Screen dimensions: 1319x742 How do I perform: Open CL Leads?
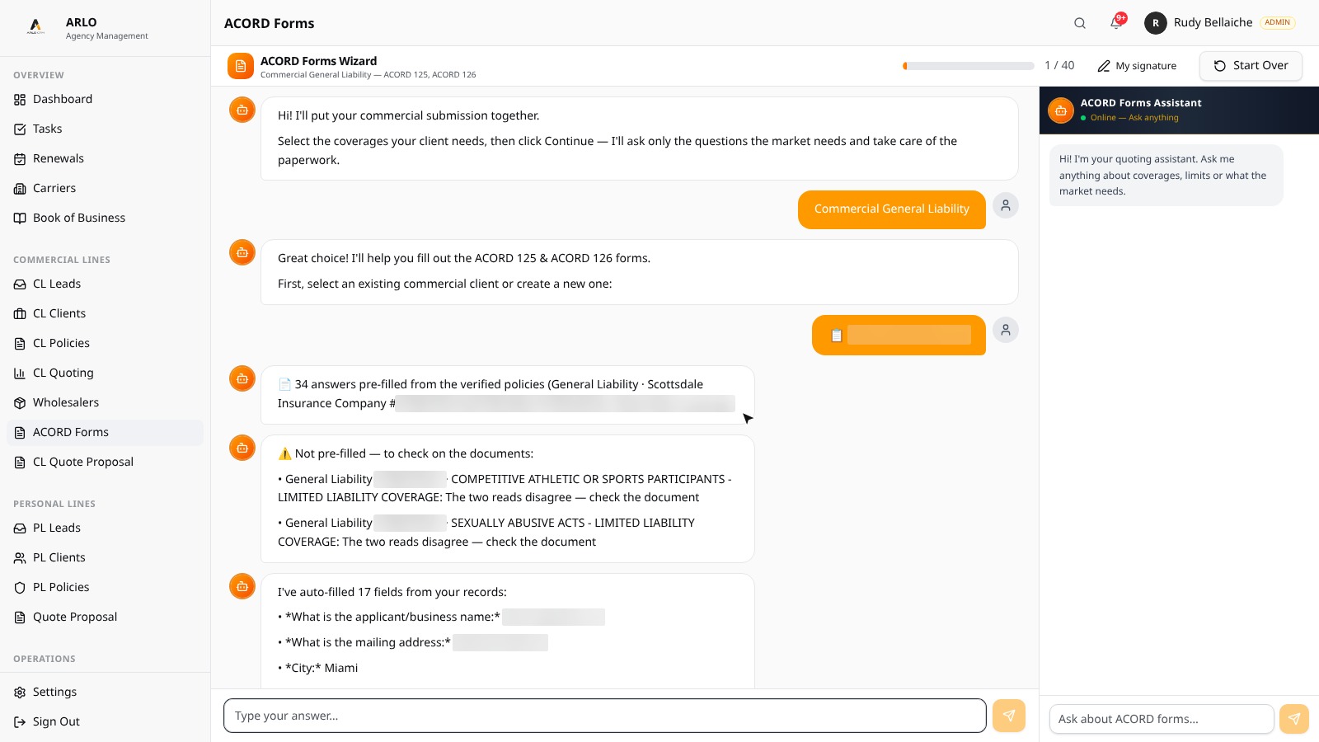tap(105, 284)
